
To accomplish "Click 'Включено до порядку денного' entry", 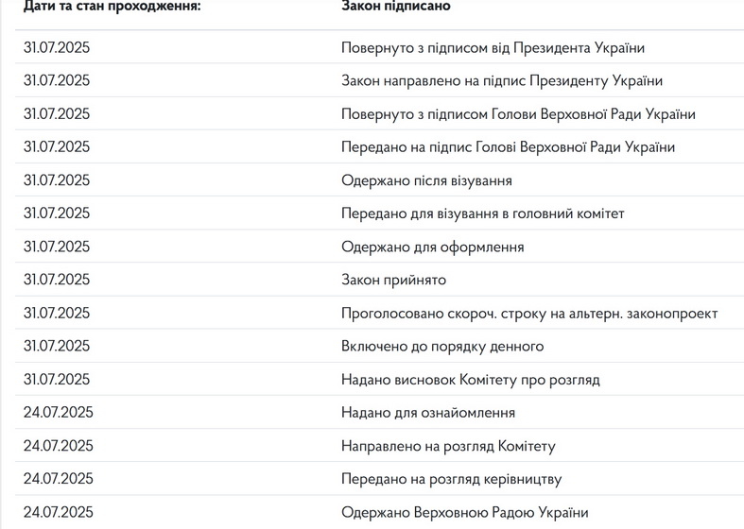I will pos(442,346).
